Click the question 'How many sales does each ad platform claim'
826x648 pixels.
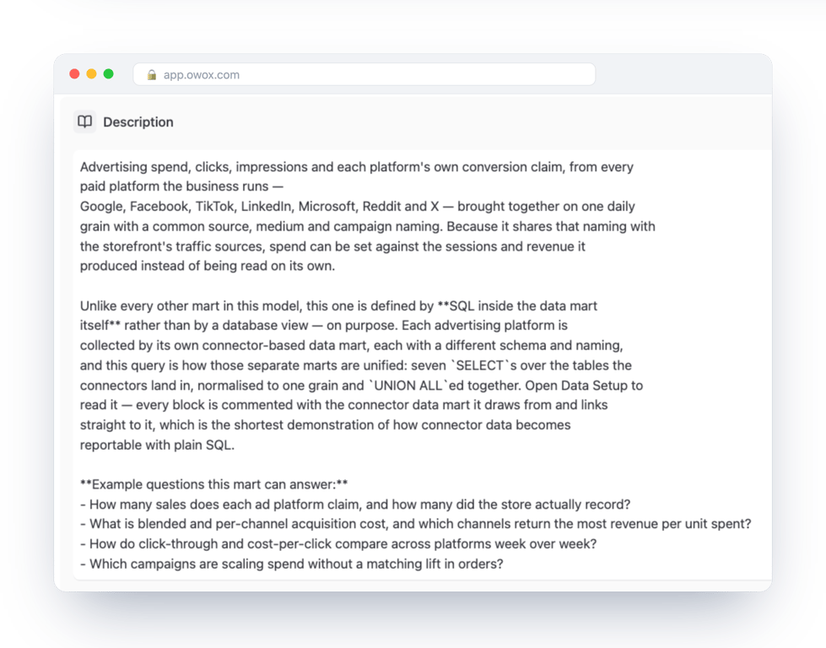(355, 505)
